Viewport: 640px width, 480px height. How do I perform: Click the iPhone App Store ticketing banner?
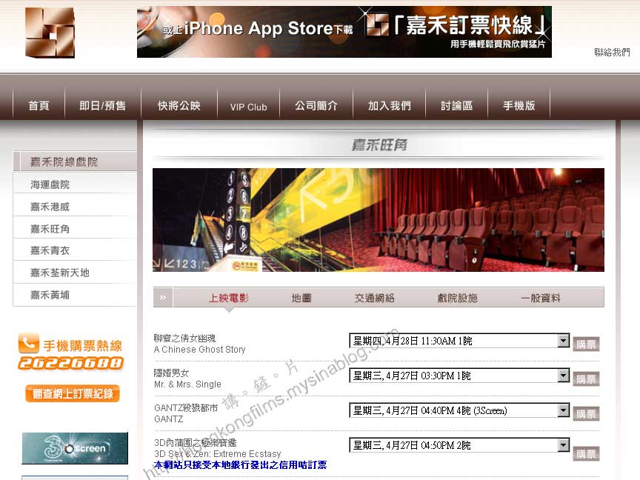click(344, 32)
